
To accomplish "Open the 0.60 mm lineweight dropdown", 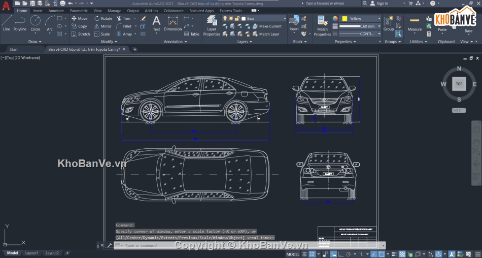I will [x=361, y=26].
